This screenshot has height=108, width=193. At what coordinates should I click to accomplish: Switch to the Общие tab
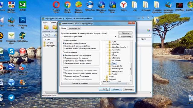click(63, 28)
